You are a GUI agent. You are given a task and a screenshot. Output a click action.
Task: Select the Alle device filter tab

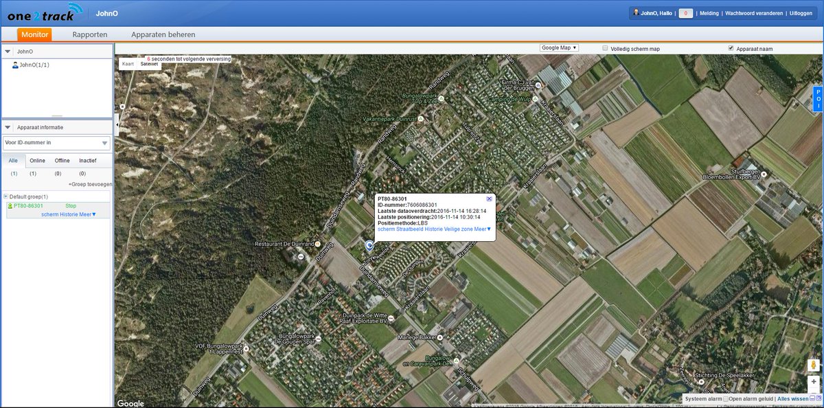coord(14,160)
